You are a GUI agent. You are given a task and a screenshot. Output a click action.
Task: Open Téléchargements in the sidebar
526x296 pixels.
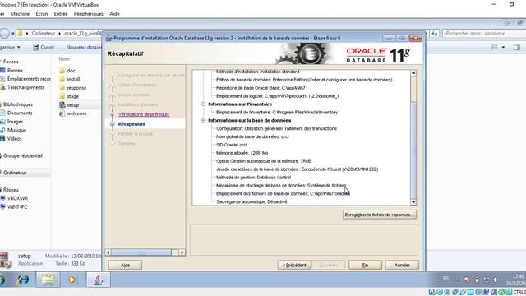(x=23, y=87)
